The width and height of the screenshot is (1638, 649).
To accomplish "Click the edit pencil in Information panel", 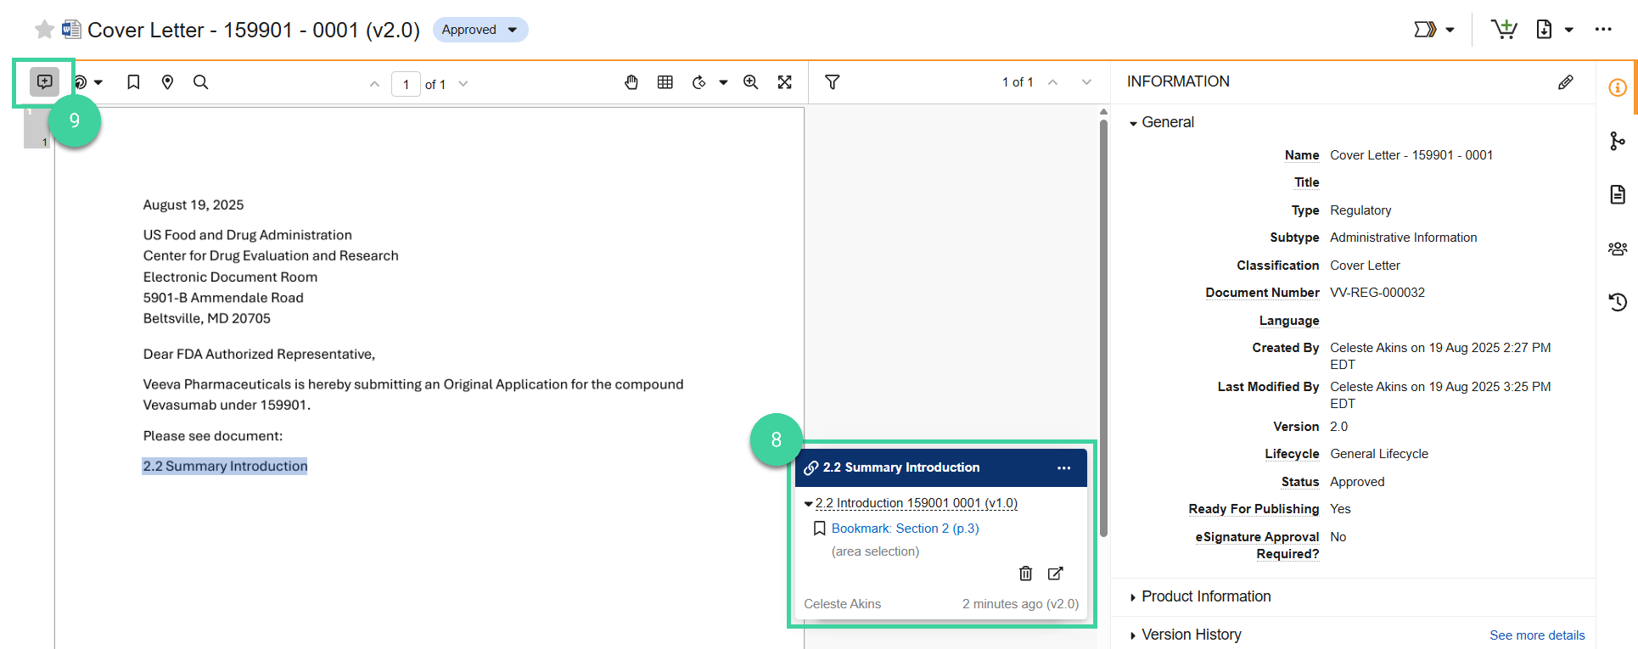I will tap(1566, 82).
